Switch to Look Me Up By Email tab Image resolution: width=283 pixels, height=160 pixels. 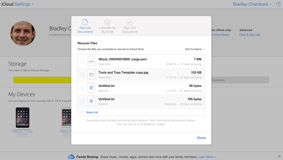108,26
